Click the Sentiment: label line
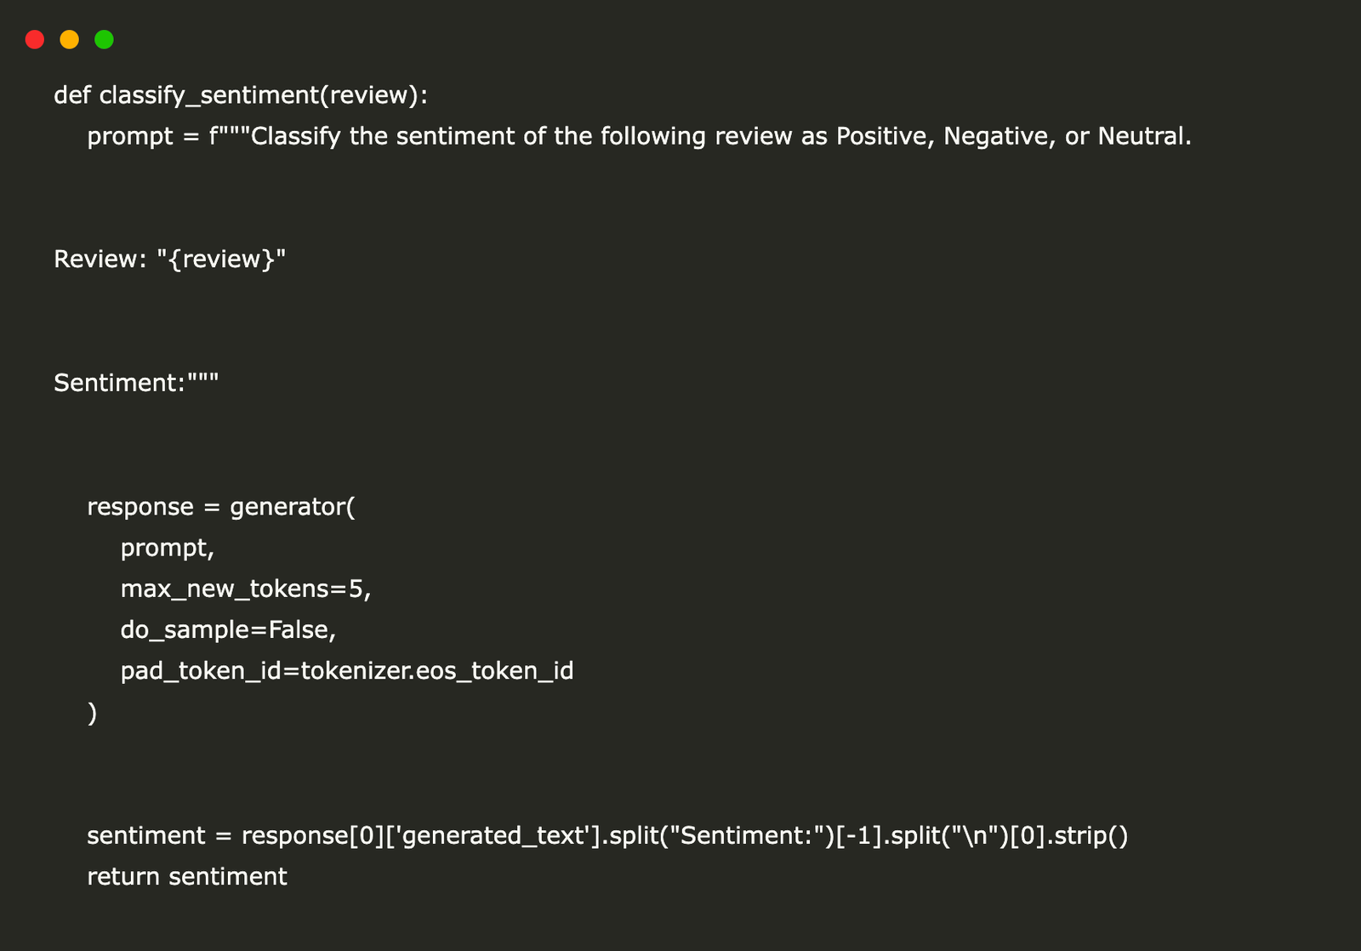1361x951 pixels. tap(119, 383)
